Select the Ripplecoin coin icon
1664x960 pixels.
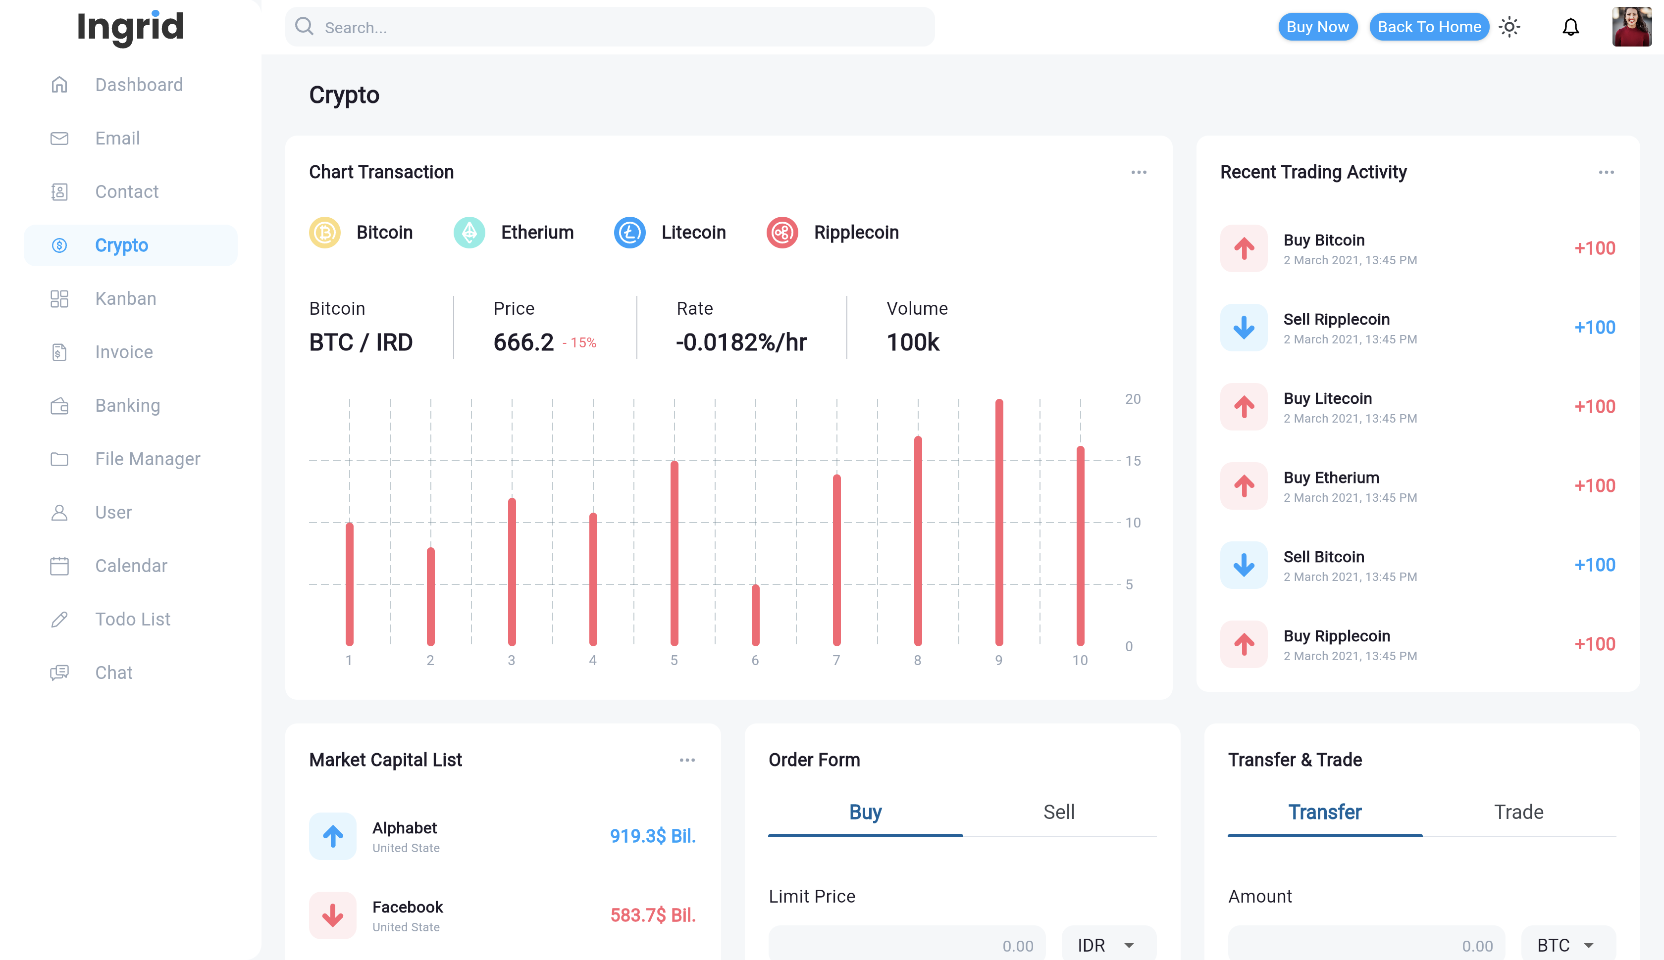[x=782, y=232]
